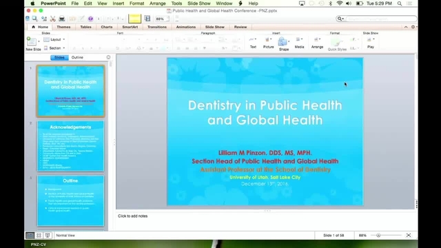Open the SmartArt ribbon tab
The width and height of the screenshot is (441, 248).
point(130,27)
